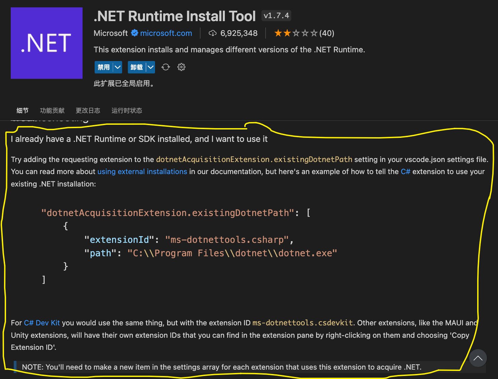Screen dimensions: 498x379
Task: Click the "path" key in code block
Action: point(100,253)
